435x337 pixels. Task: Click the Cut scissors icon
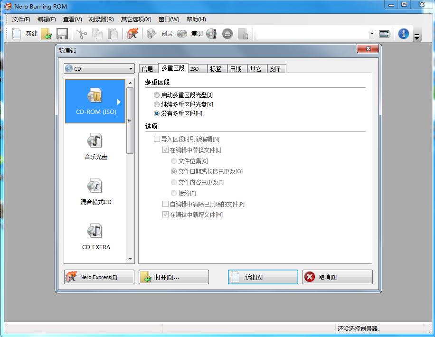(82, 34)
